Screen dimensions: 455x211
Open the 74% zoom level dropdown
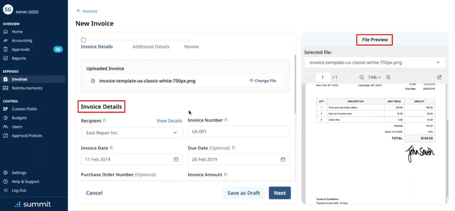(375, 77)
